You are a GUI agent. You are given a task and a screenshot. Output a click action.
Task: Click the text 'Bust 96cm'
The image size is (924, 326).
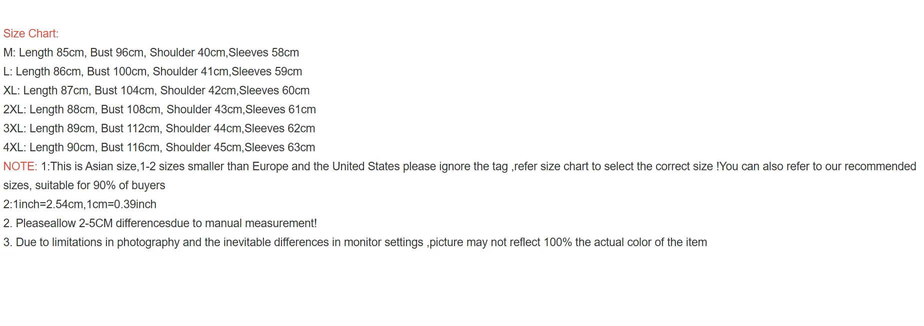click(x=116, y=52)
